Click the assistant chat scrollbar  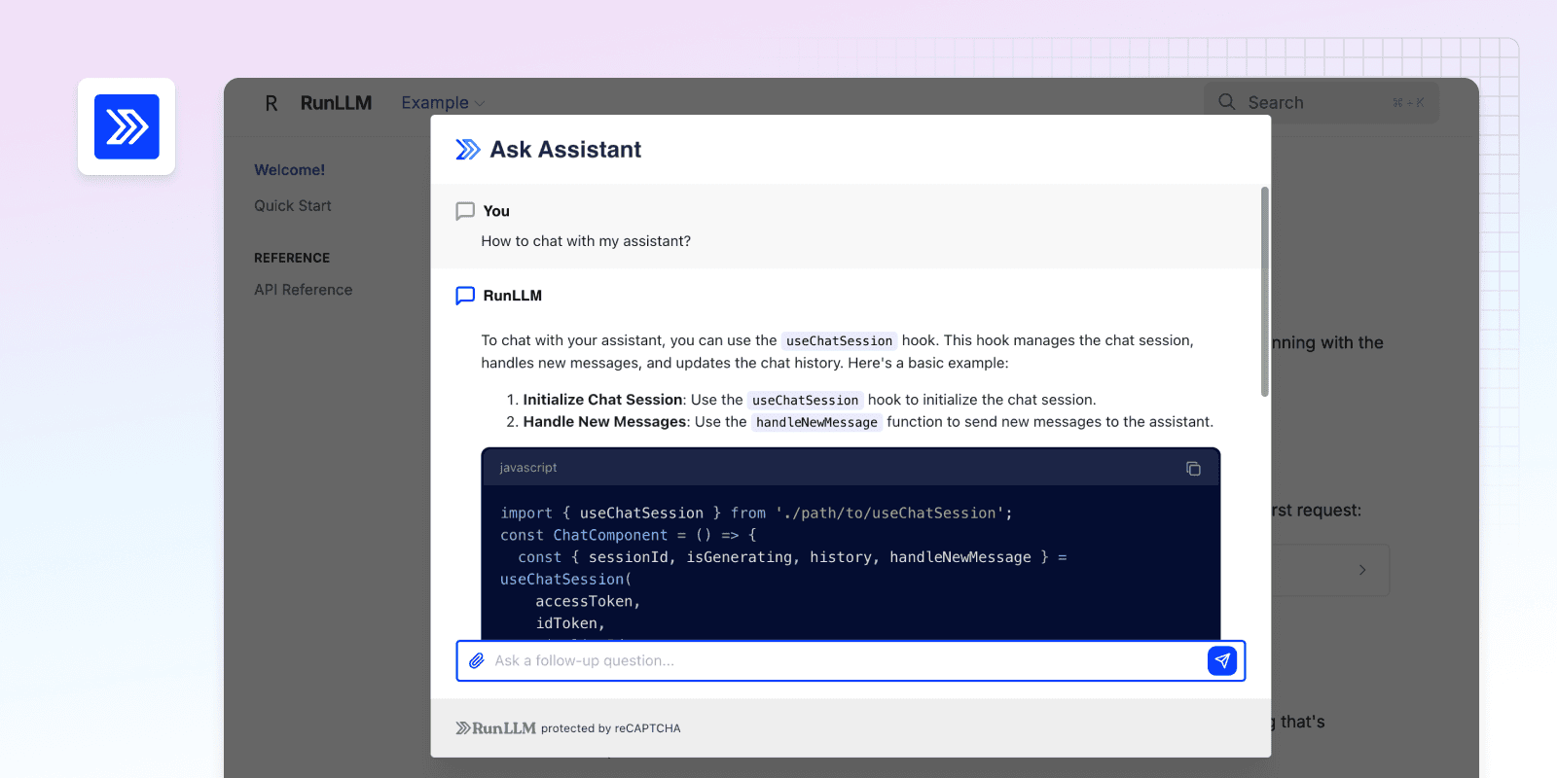(x=1265, y=292)
